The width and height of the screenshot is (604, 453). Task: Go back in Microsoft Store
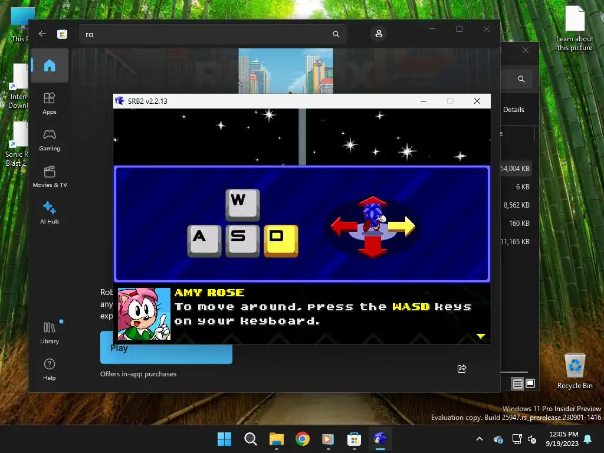42,34
